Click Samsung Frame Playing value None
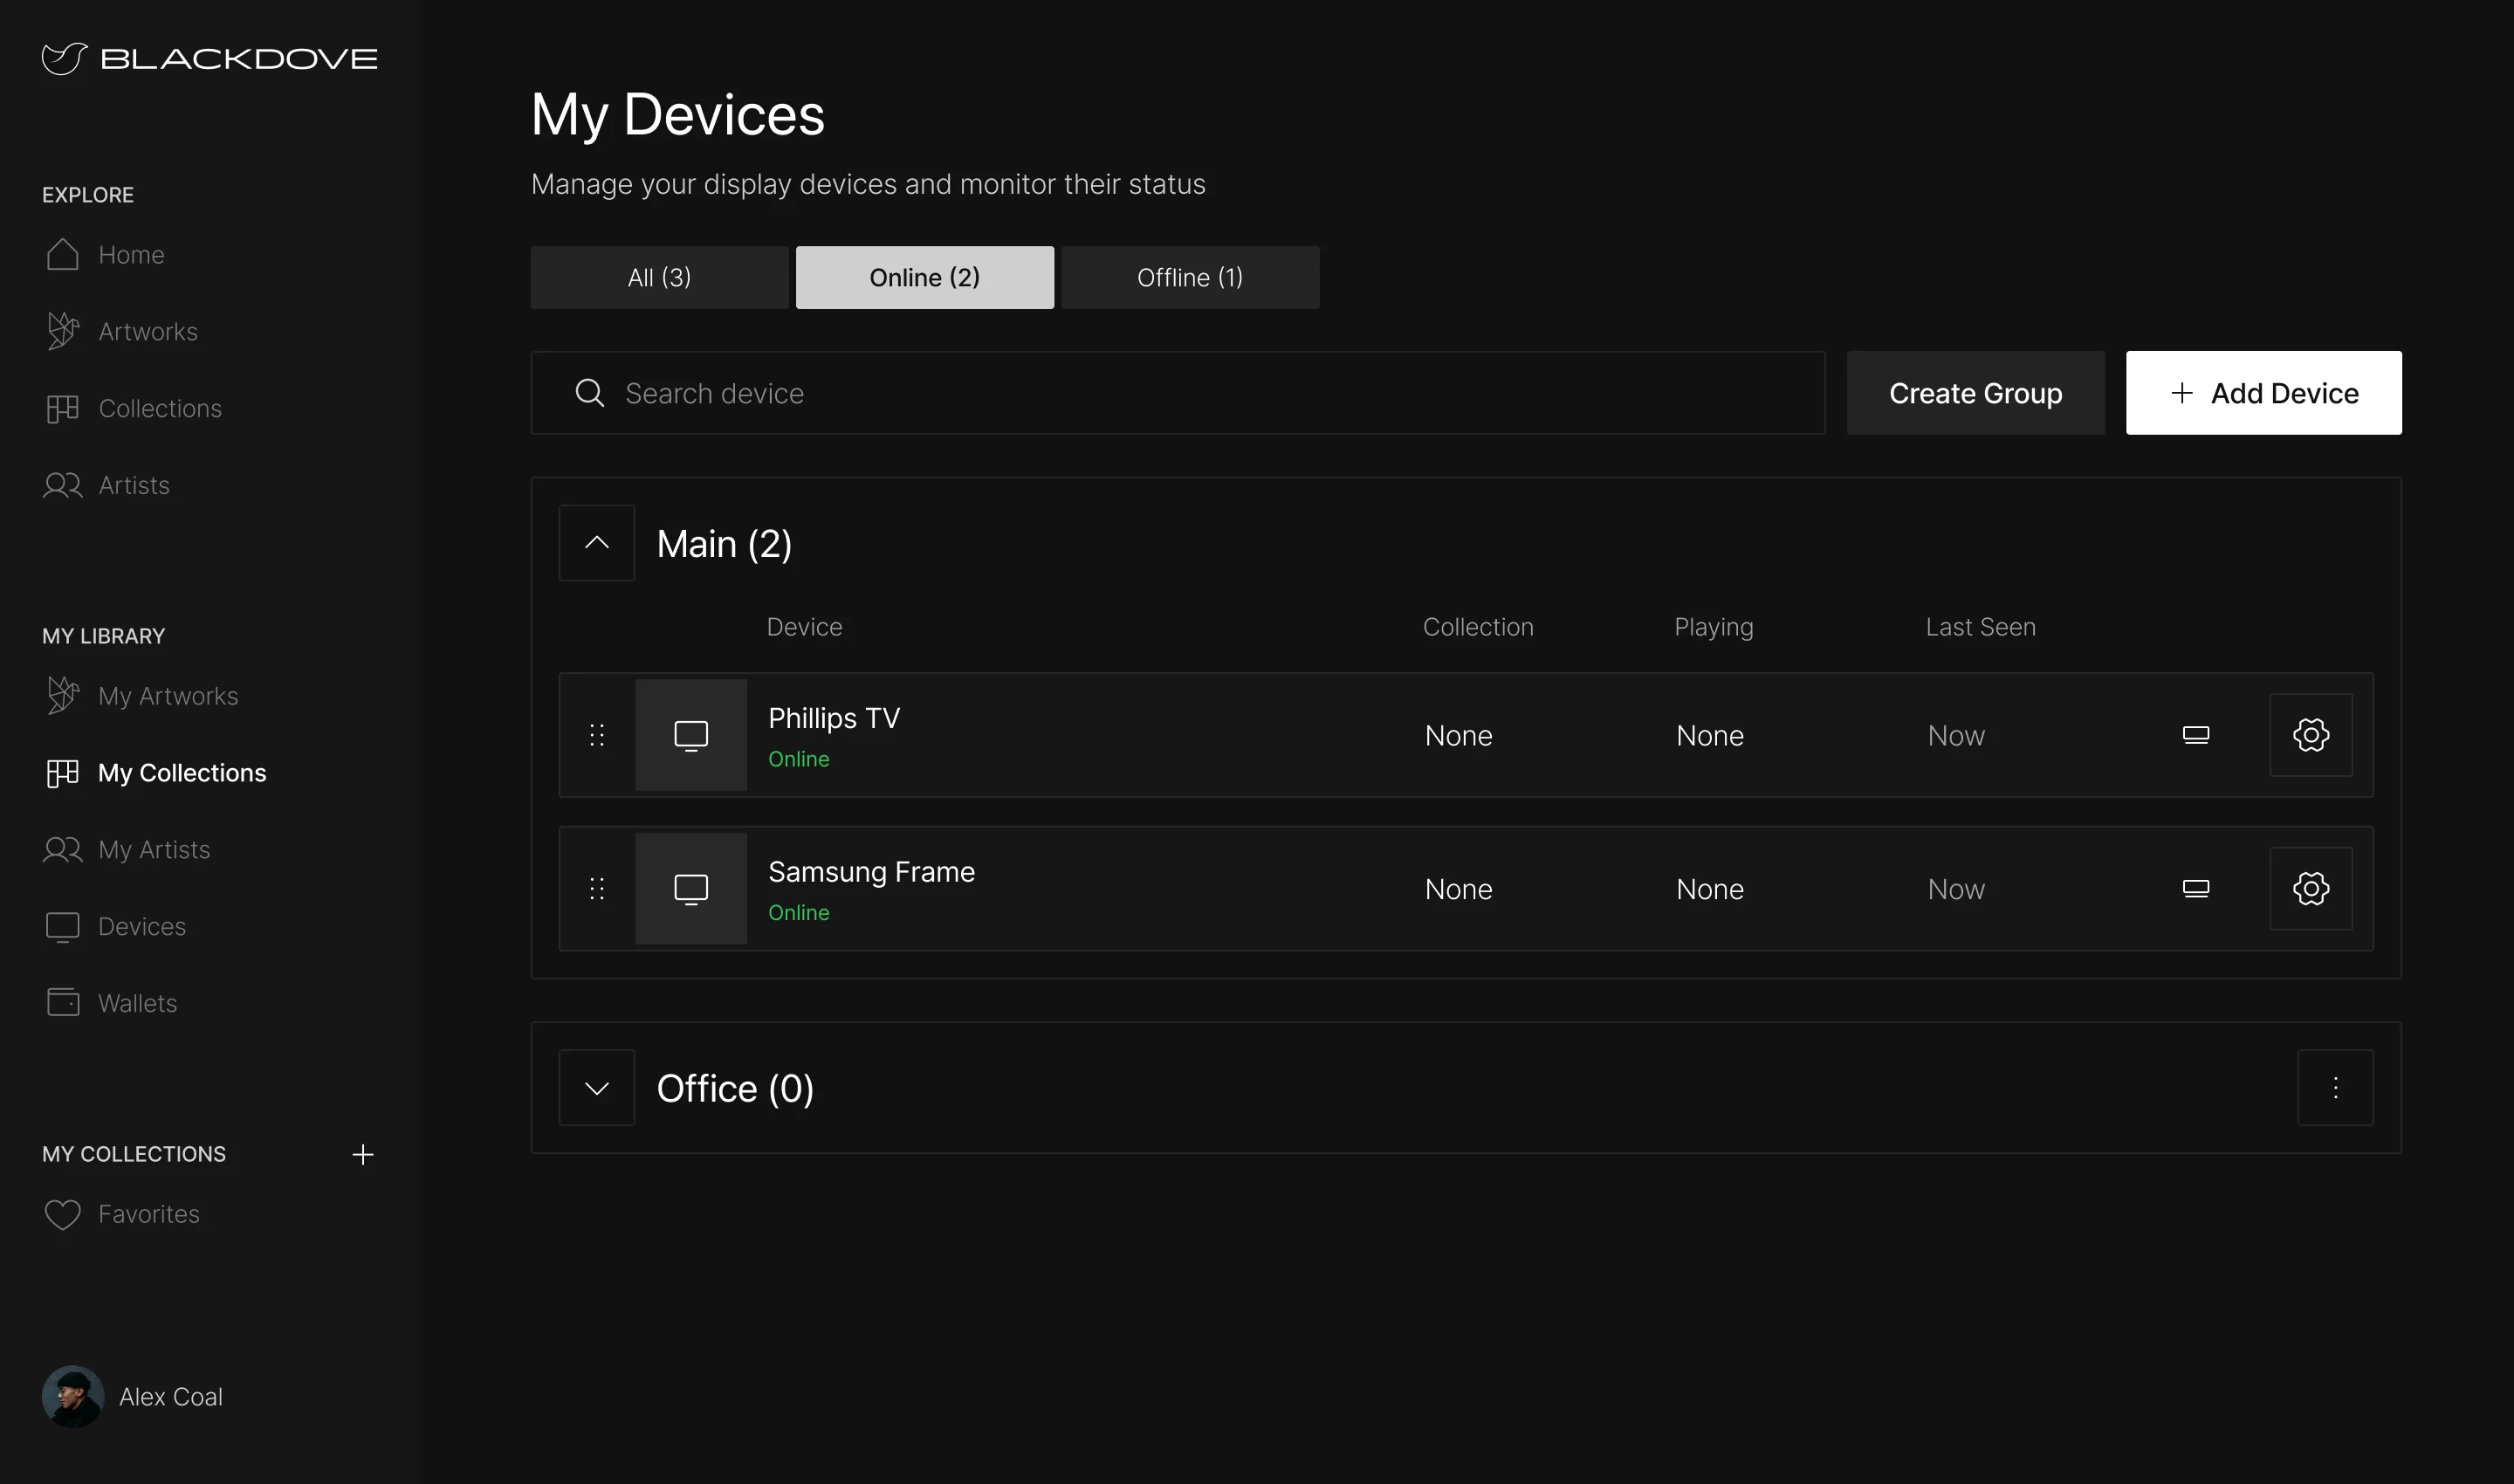This screenshot has width=2514, height=1484. point(1710,889)
